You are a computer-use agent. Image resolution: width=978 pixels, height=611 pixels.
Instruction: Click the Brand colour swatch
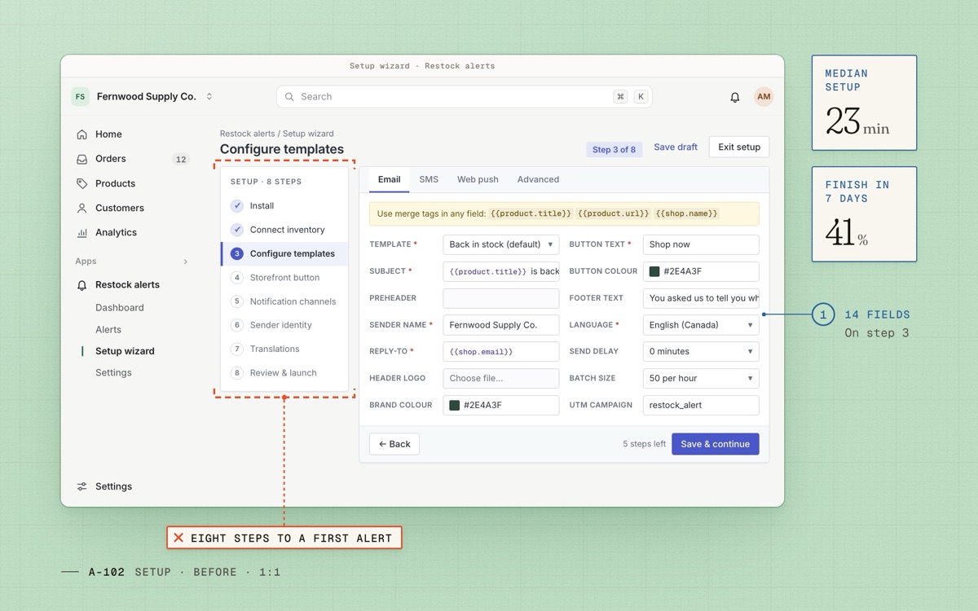coord(455,405)
